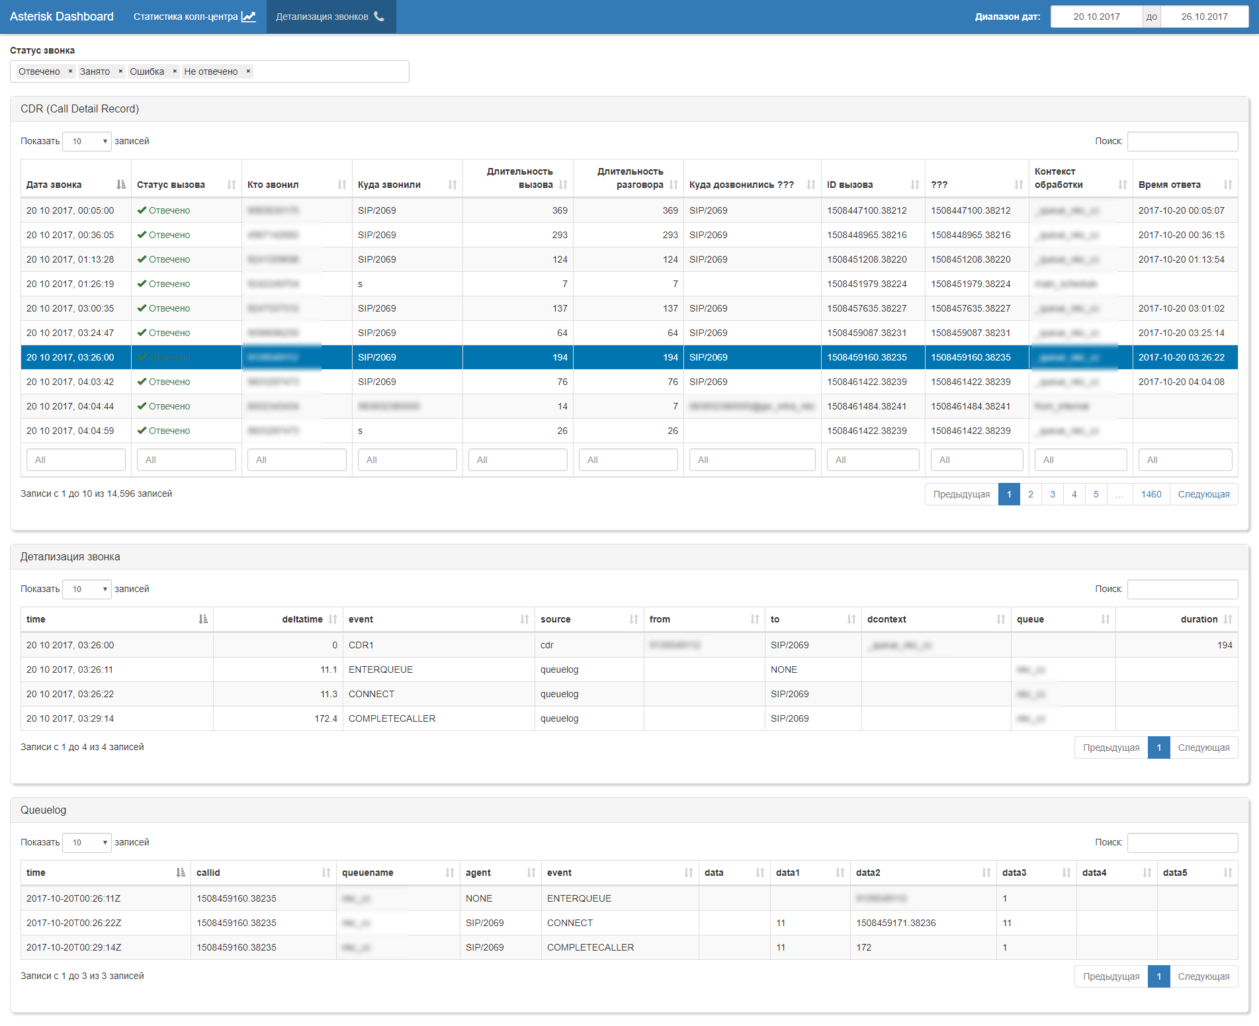This screenshot has height=1026, width=1259.
Task: Remove the Ошибка status filter tag
Action: [175, 71]
